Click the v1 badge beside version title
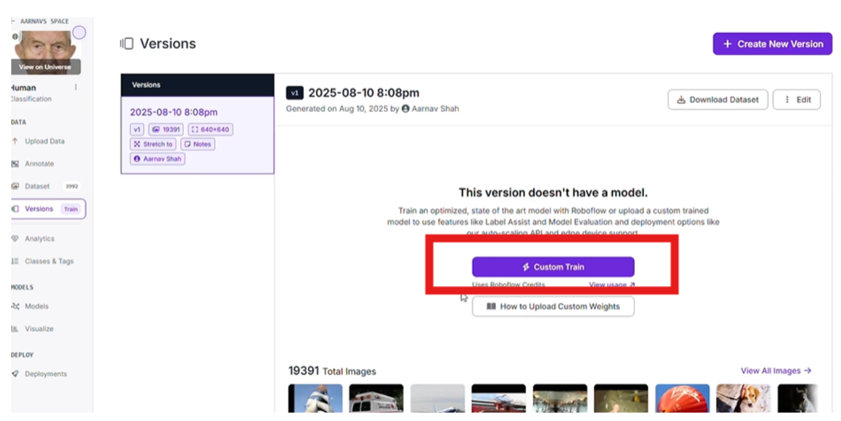 pos(295,93)
